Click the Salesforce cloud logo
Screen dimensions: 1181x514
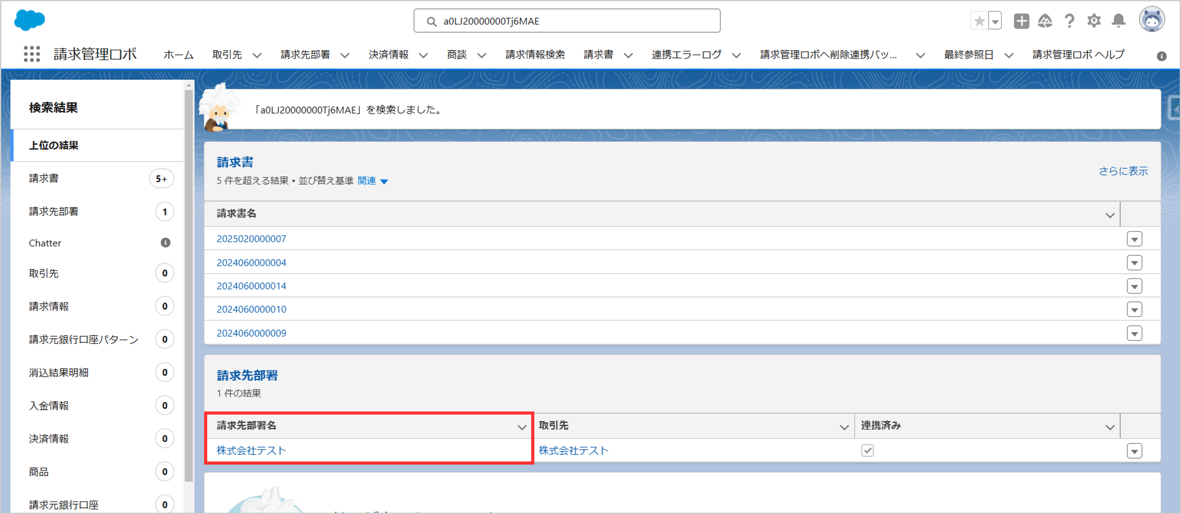[x=29, y=20]
